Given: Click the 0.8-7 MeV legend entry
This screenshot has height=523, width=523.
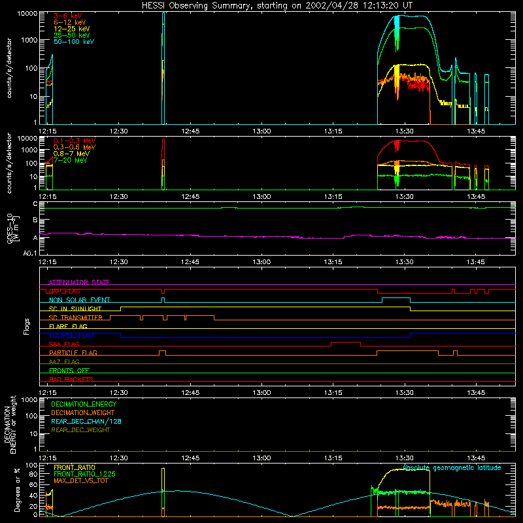Looking at the screenshot, I should coord(71,154).
